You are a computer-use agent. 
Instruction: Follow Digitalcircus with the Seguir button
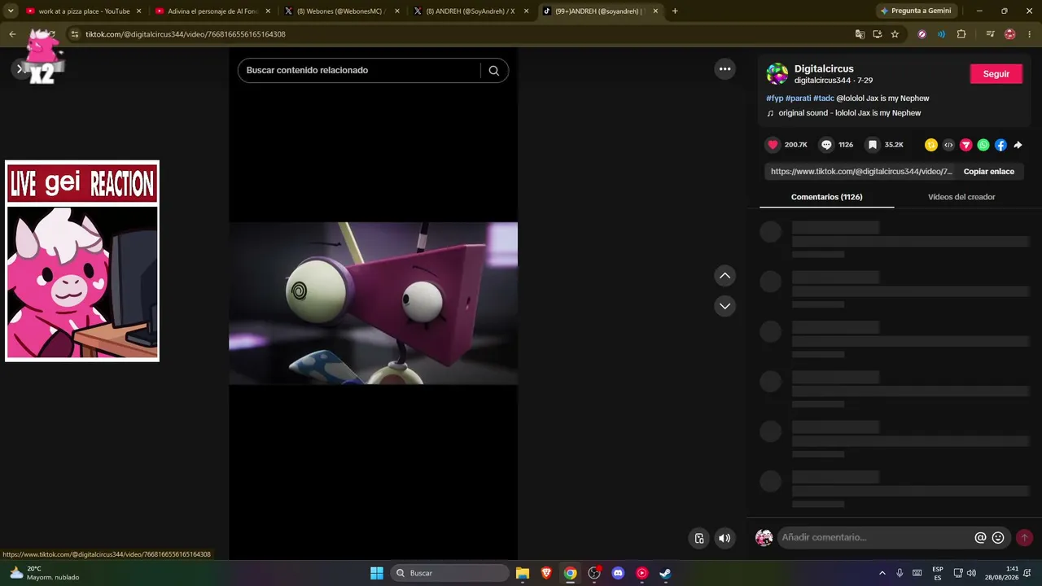996,74
